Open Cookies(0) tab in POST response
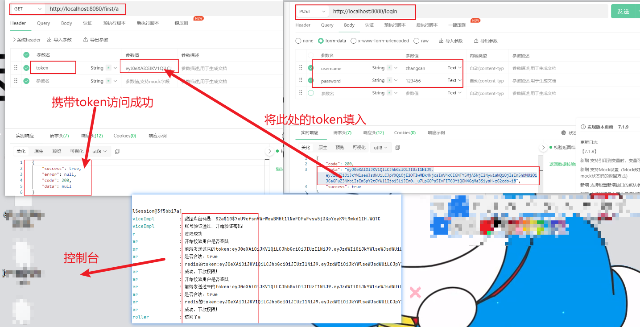 (405, 132)
